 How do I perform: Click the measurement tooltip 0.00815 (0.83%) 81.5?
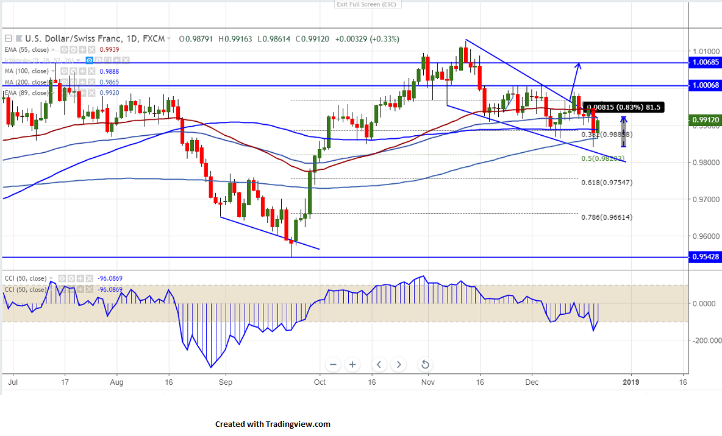point(623,107)
